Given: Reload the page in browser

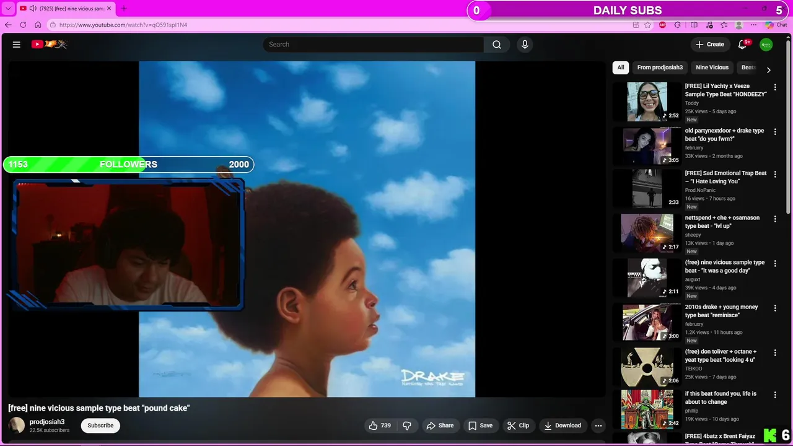Looking at the screenshot, I should pos(23,25).
